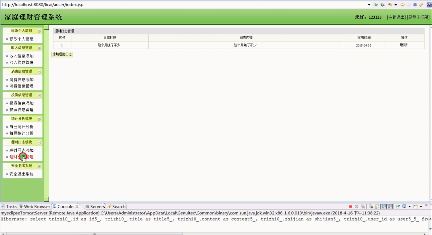Screen dimensions: 432x235
Task: Switch to the Servers tab
Action: click(x=95, y=207)
